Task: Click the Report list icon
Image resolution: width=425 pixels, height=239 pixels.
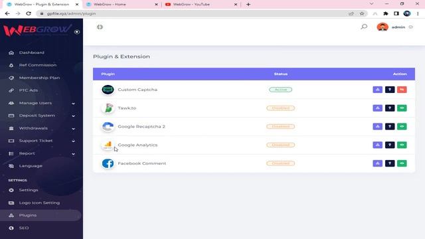Action: coord(11,153)
